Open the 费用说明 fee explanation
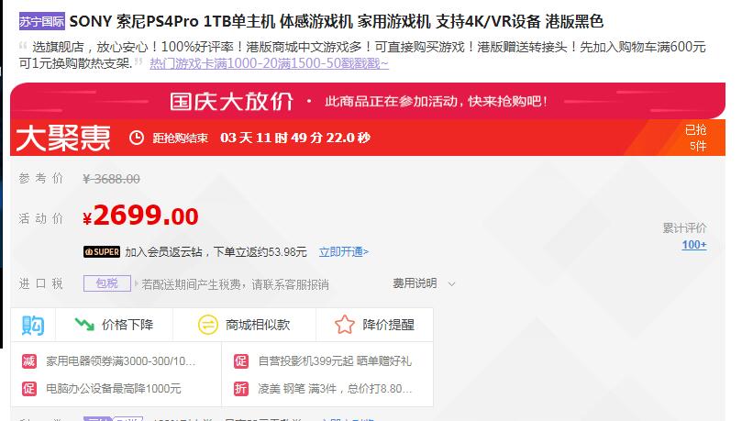The width and height of the screenshot is (742, 421). 415,283
